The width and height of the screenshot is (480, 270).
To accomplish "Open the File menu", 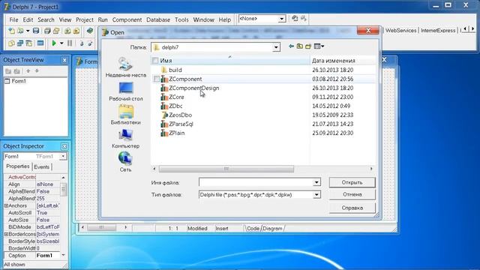I will (13, 19).
